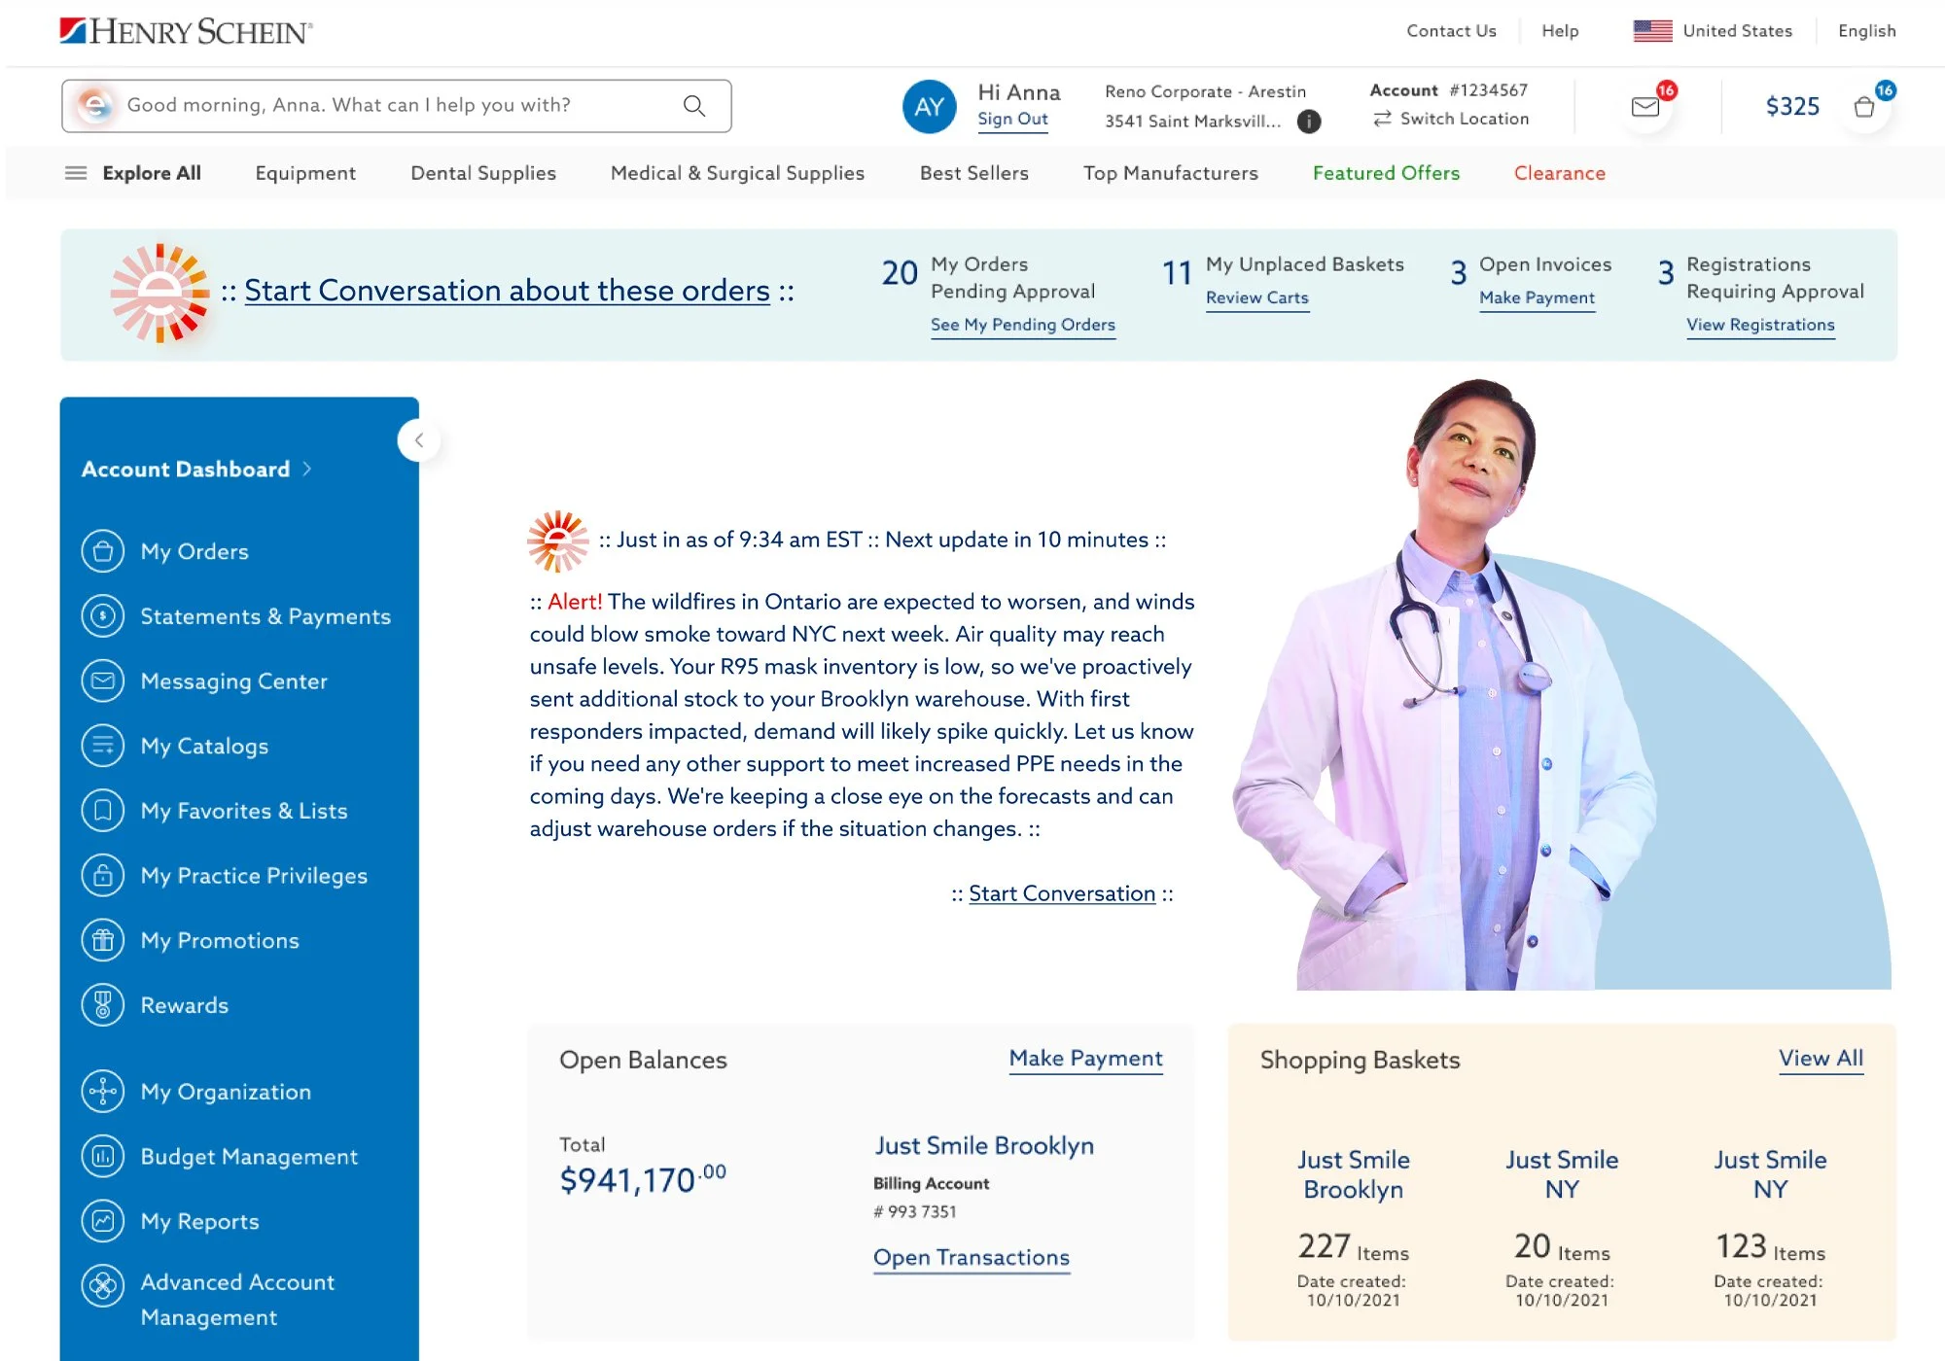The height and width of the screenshot is (1361, 1945).
Task: Open the Clearance section
Action: (x=1559, y=173)
